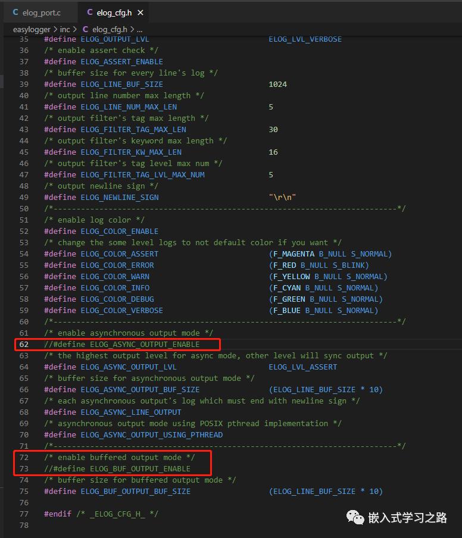Click the ELOG_BUF_OUTPUT_BUF_SIZE macro
Image resolution: width=462 pixels, height=538 pixels.
[136, 492]
